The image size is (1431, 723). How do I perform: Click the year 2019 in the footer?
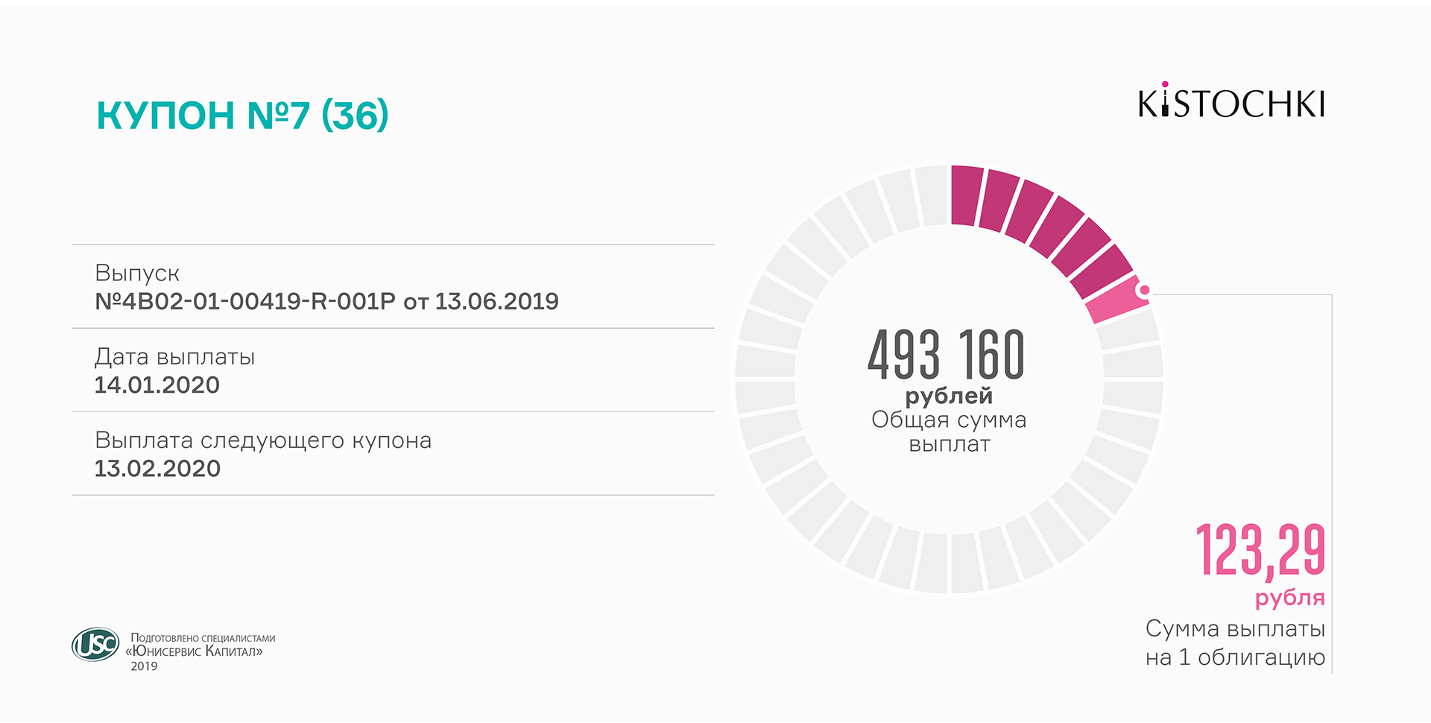144,666
